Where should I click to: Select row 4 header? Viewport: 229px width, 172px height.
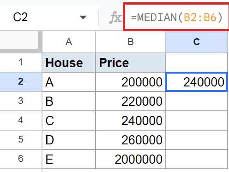[21, 120]
